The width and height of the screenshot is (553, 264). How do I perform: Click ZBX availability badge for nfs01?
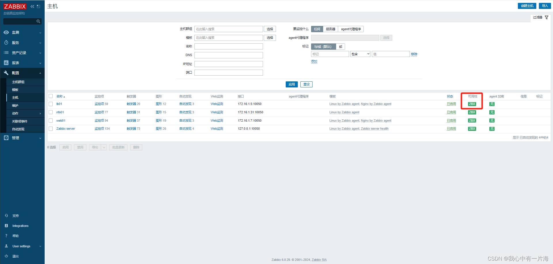point(472,112)
